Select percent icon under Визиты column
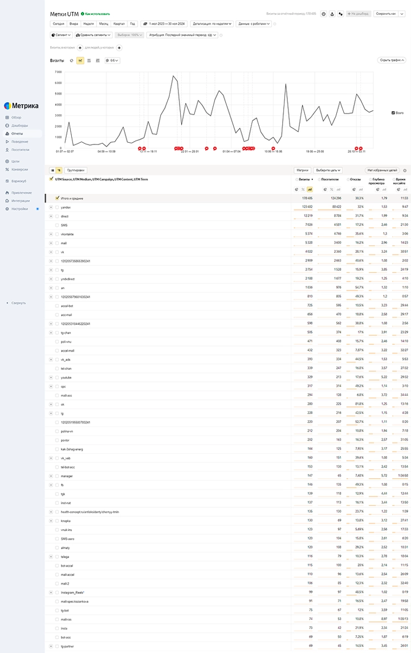Screen dimensions: 411x653 [303, 189]
